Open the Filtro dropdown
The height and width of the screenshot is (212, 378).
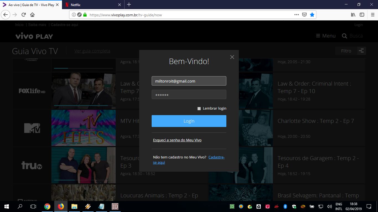point(346,51)
